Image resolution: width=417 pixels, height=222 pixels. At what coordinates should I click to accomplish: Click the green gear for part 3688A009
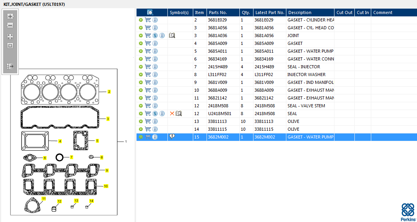pyautogui.click(x=141, y=90)
